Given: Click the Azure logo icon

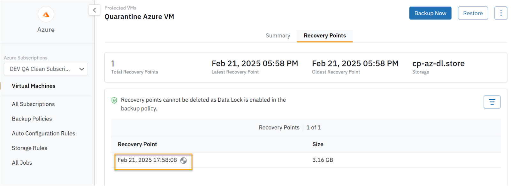Looking at the screenshot, I should pyautogui.click(x=46, y=14).
